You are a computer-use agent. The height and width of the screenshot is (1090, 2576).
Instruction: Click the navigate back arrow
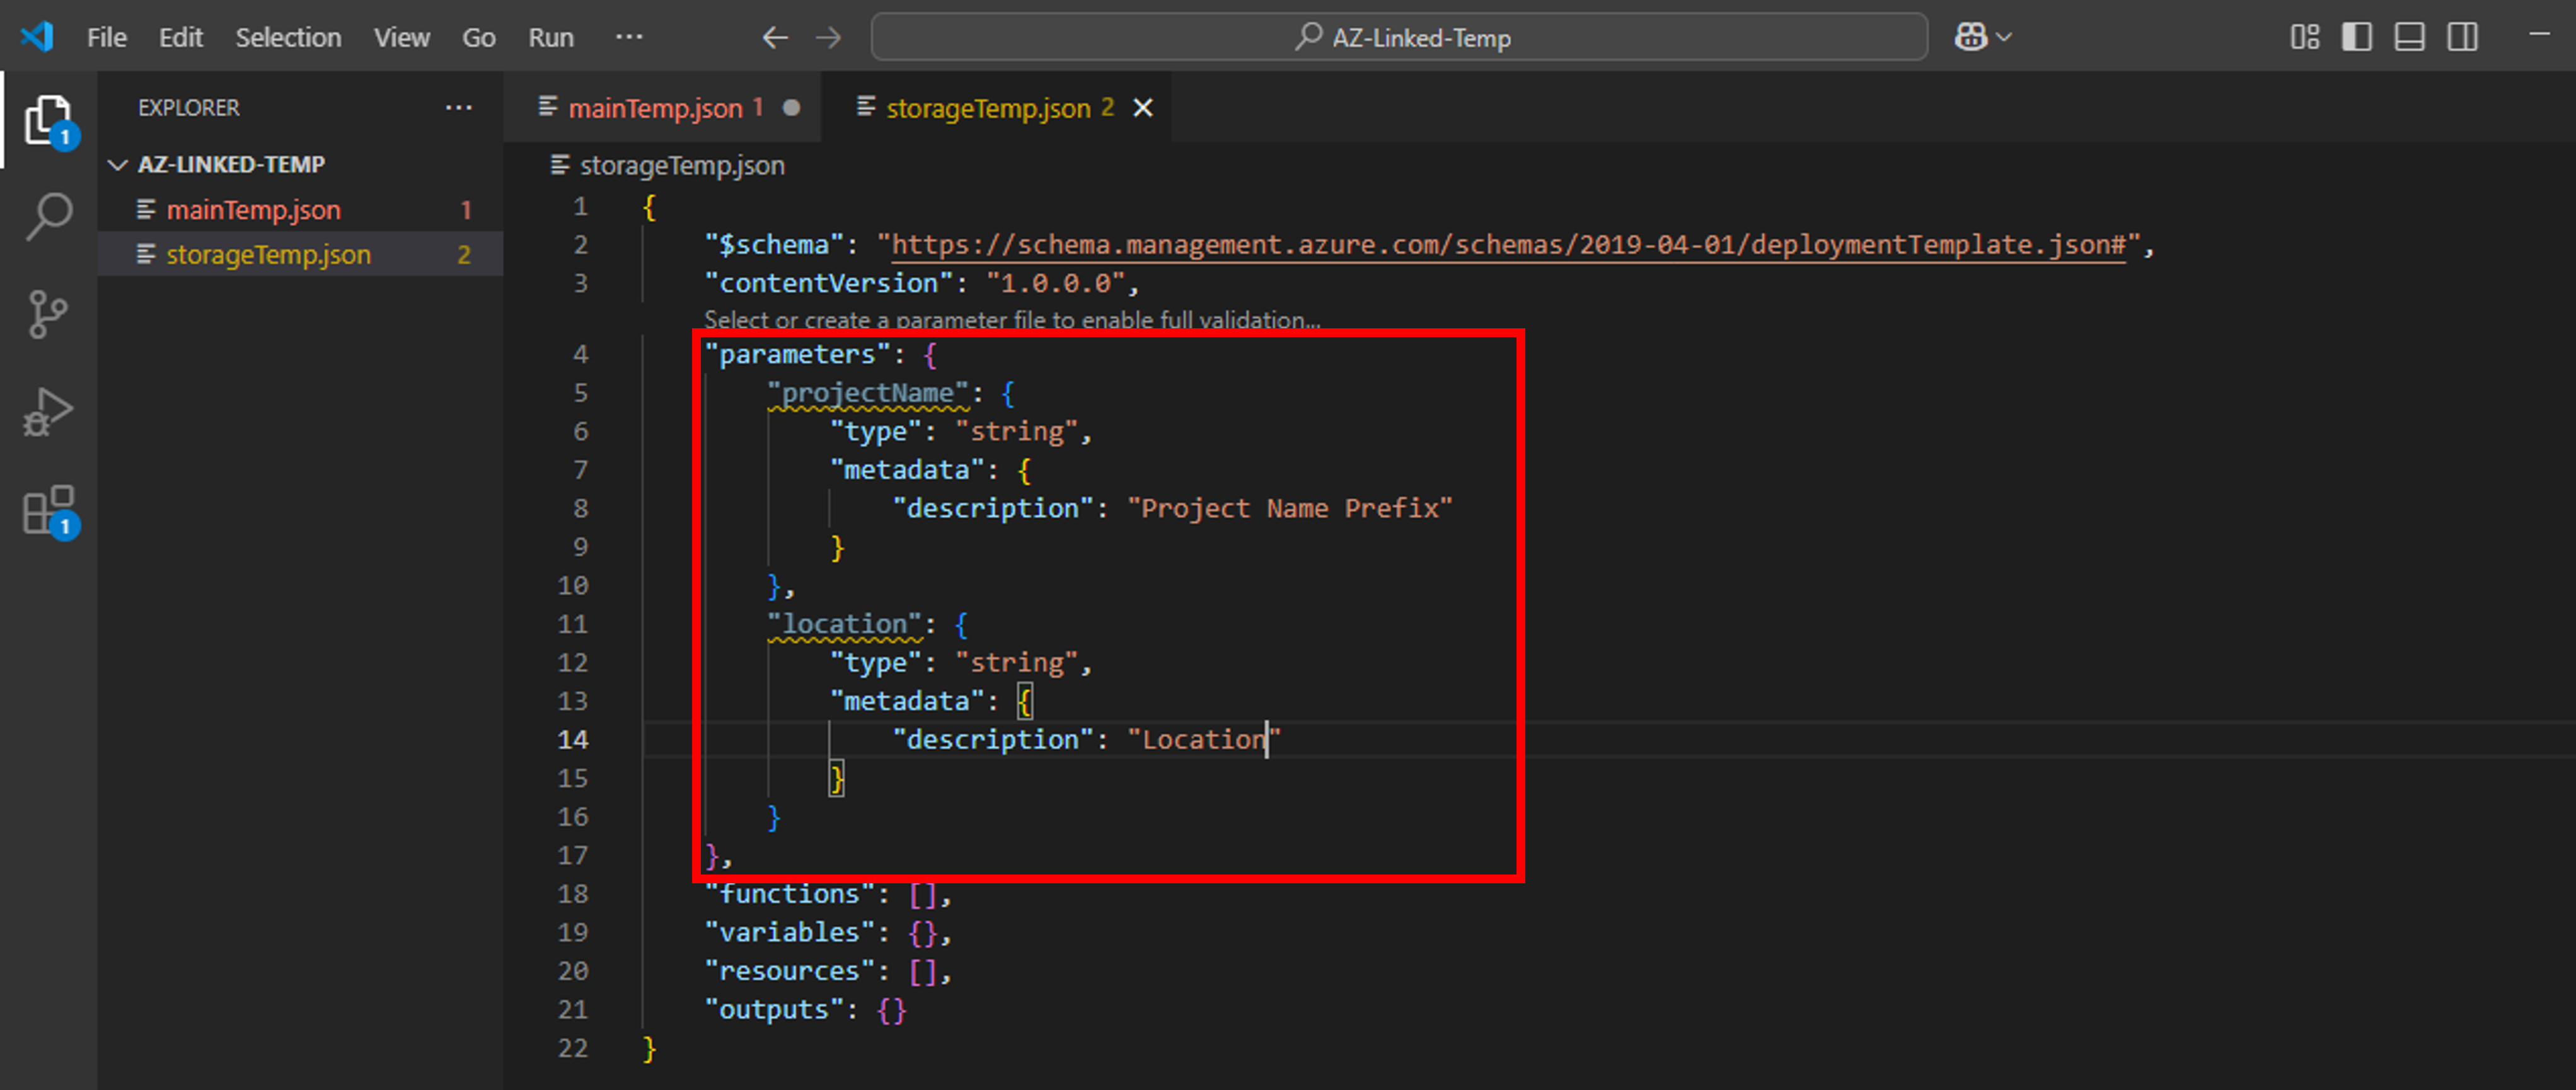click(x=775, y=37)
